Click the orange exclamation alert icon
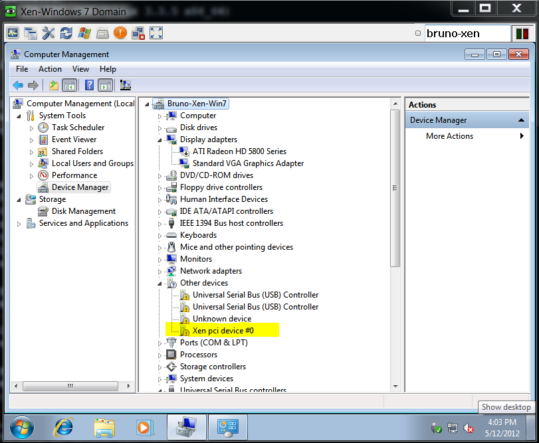Viewport: 539px width, 443px height. pyautogui.click(x=120, y=33)
